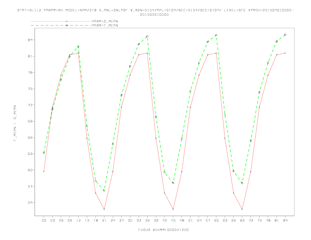Click the PARM=O_MEAN legend label
311x240 pixels.
(x=105, y=21)
